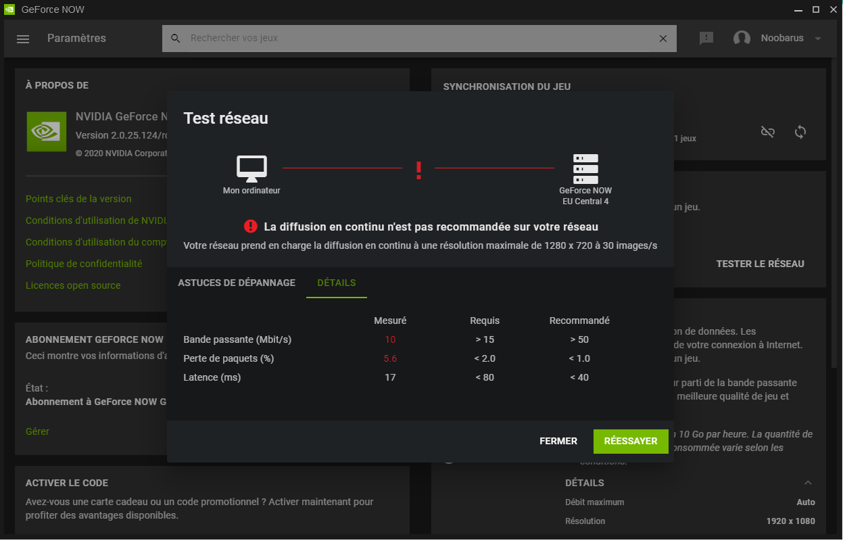The width and height of the screenshot is (843, 545).
Task: Click the GeForce NOW server icon
Action: tap(585, 169)
